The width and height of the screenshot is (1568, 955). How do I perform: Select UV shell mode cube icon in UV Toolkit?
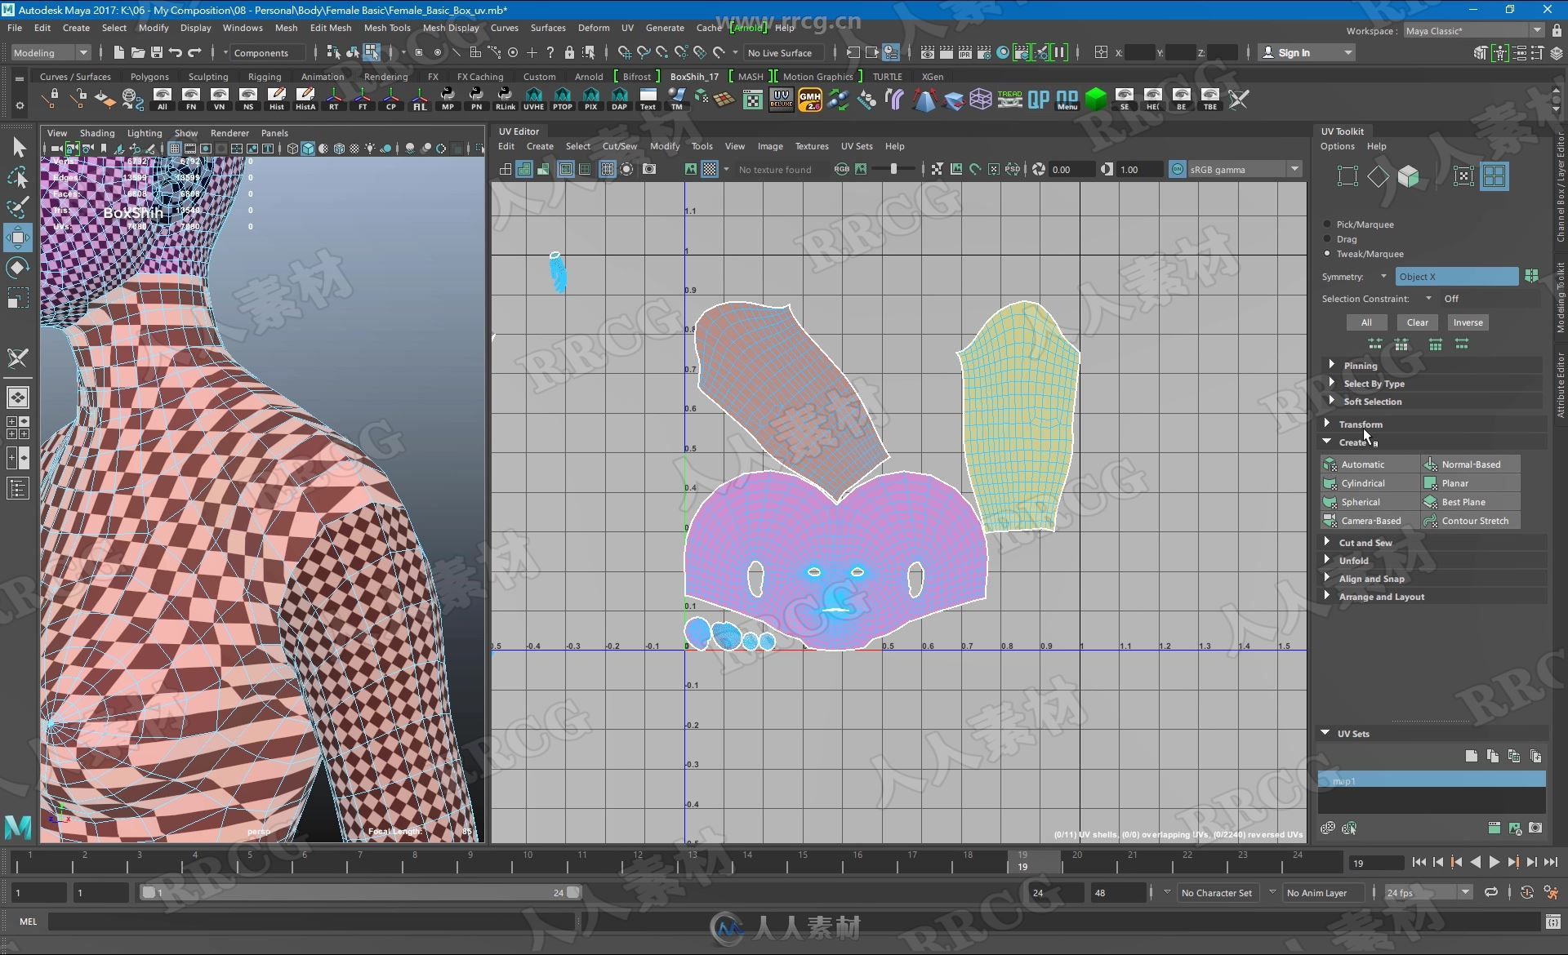coord(1409,176)
